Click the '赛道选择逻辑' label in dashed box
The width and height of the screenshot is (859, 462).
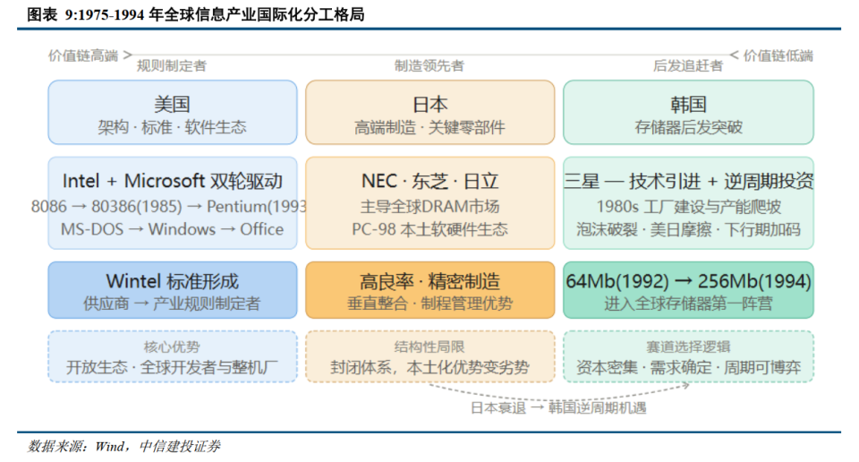point(689,346)
